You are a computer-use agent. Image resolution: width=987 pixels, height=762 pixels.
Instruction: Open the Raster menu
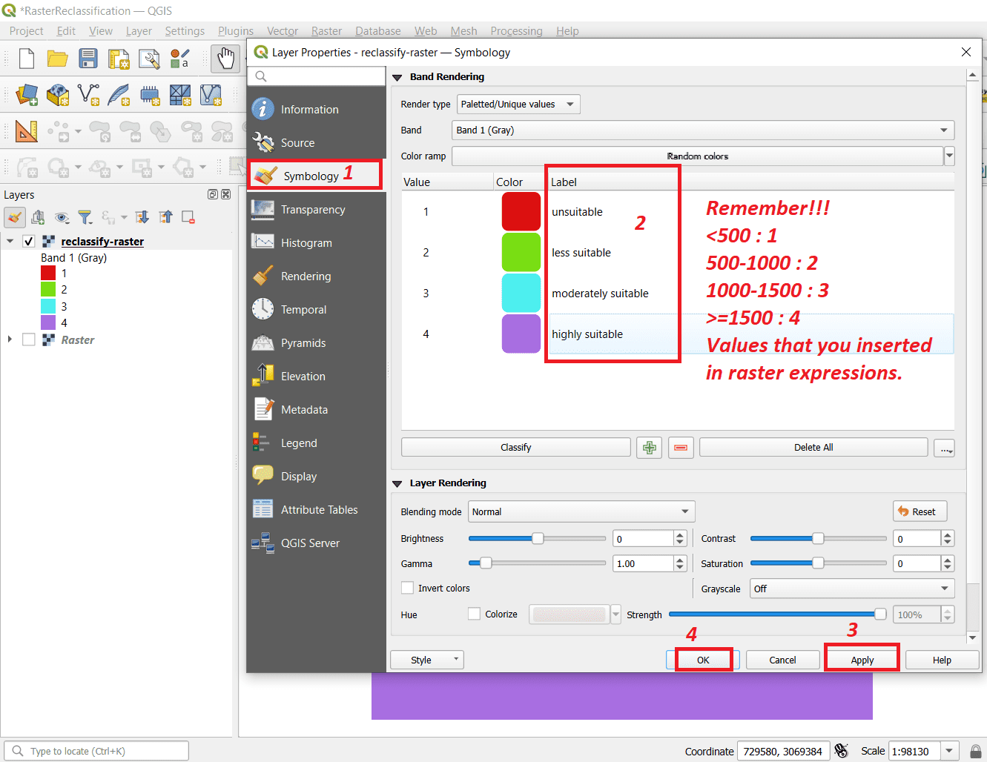click(326, 30)
